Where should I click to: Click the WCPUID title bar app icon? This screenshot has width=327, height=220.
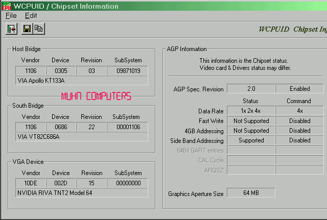[6, 6]
